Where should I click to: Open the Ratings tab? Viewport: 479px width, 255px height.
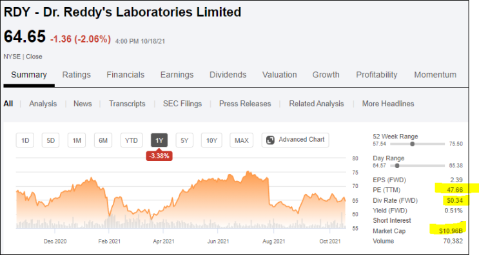[76, 75]
